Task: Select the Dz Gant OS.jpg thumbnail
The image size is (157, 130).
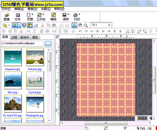Action: tap(13, 104)
